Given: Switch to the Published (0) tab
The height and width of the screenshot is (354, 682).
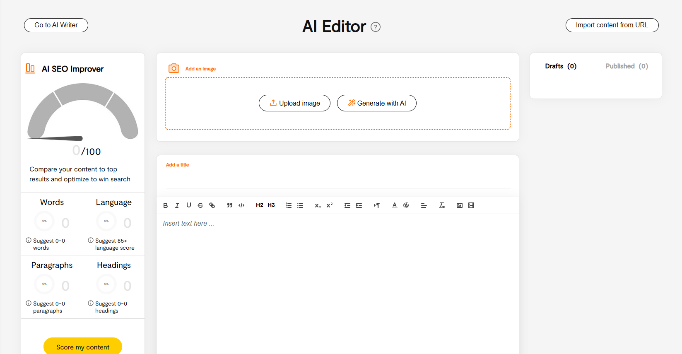Looking at the screenshot, I should pyautogui.click(x=627, y=66).
